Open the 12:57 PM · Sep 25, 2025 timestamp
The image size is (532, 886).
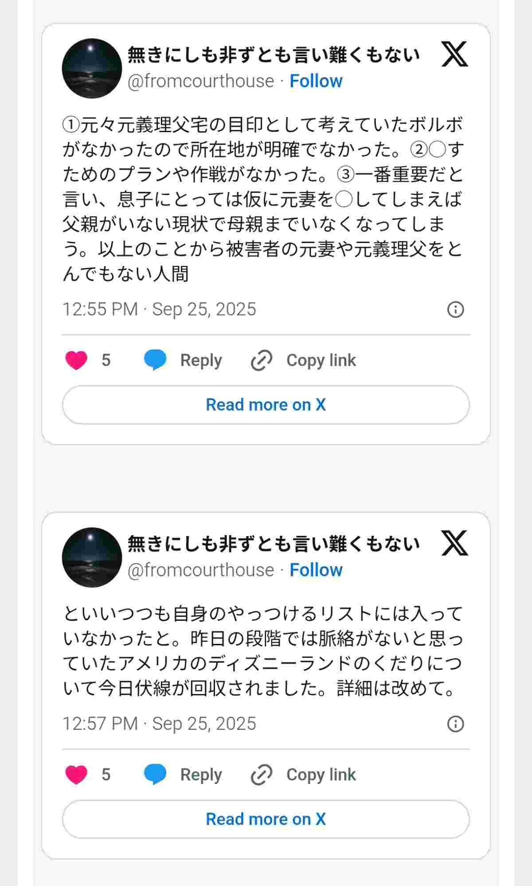159,724
